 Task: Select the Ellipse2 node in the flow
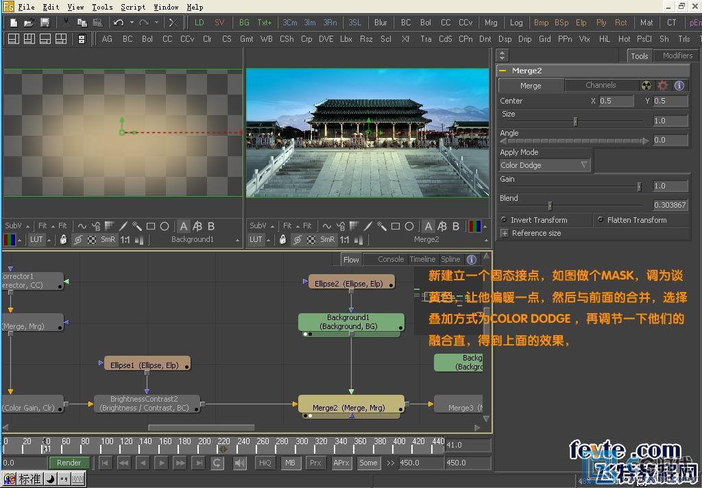pyautogui.click(x=352, y=283)
